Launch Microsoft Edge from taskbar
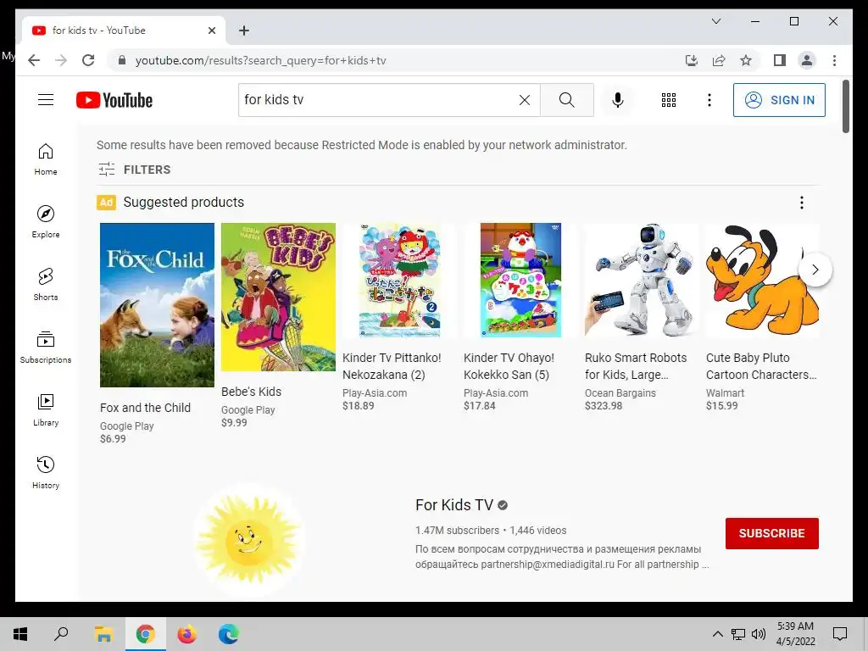Screen dimensions: 868x651 coord(228,634)
